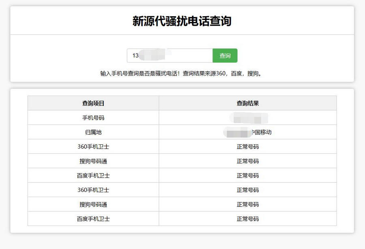Image resolution: width=365 pixels, height=249 pixels.
Task: Click the blurred phone number result cell
Action: coord(247,117)
